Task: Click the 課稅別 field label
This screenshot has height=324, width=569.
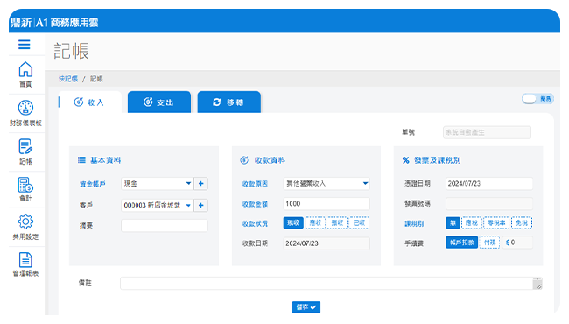Action: tap(414, 223)
